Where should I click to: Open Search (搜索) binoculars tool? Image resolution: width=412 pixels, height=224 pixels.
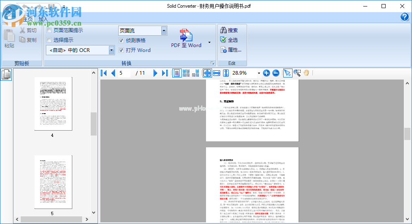click(x=223, y=30)
